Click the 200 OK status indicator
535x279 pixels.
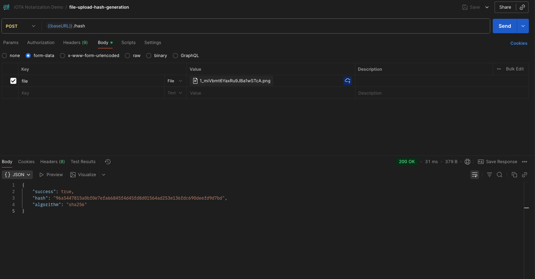tap(407, 162)
